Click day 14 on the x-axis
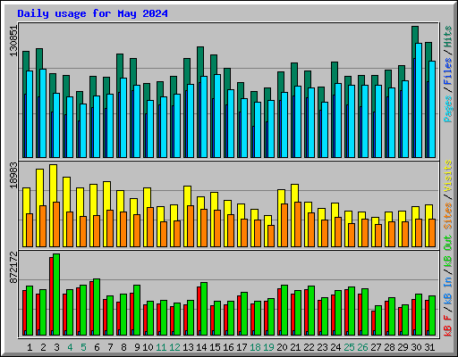Image resolution: width=458 pixels, height=357 pixels. coord(201,347)
